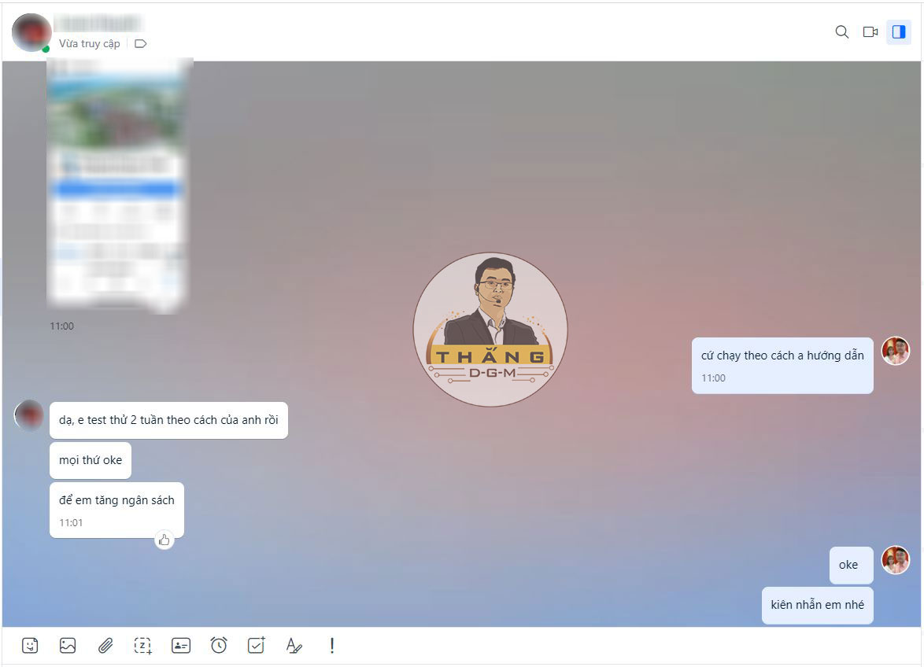The image size is (924, 667).
Task: Select the 'oke' reply bubble
Action: pyautogui.click(x=851, y=566)
